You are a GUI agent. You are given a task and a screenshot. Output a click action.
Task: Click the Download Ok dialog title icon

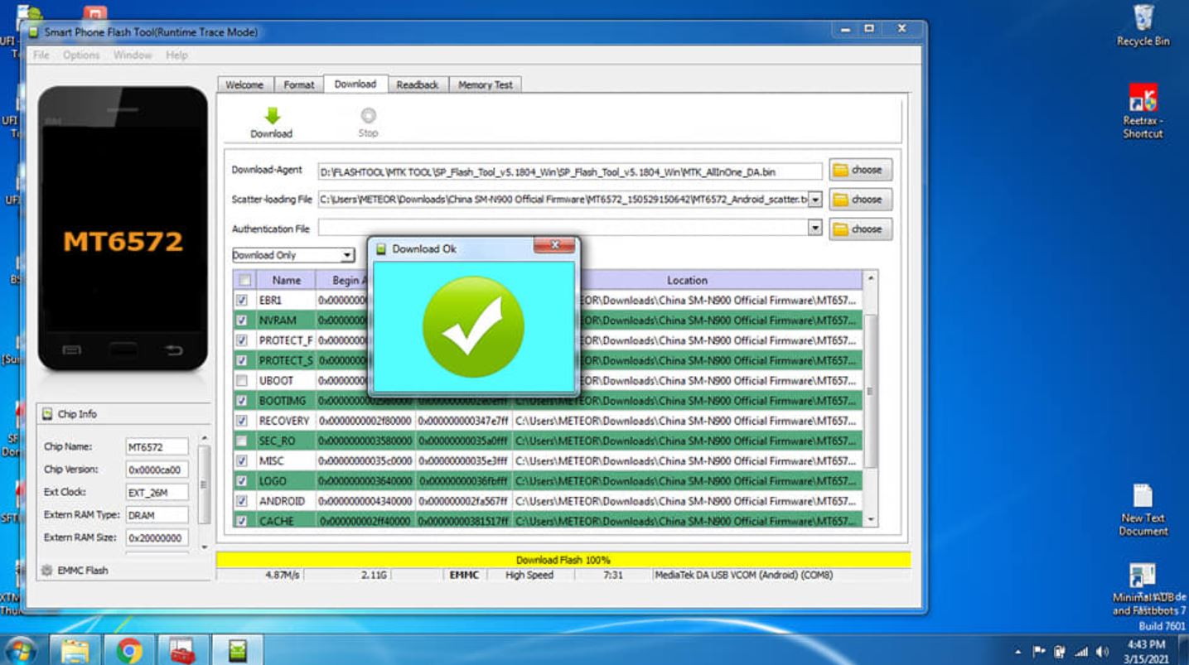click(x=382, y=248)
